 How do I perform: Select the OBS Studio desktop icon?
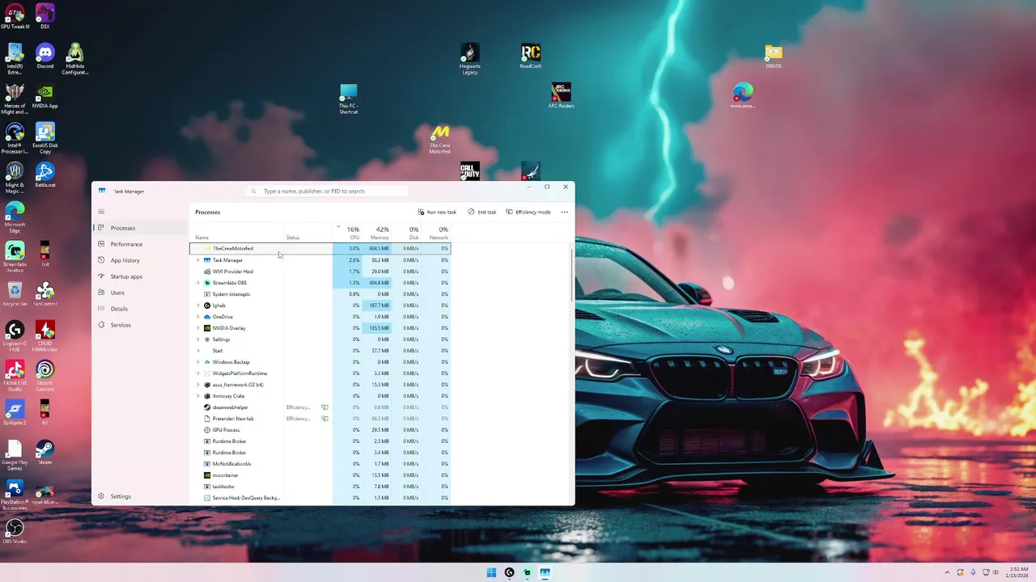(x=15, y=531)
